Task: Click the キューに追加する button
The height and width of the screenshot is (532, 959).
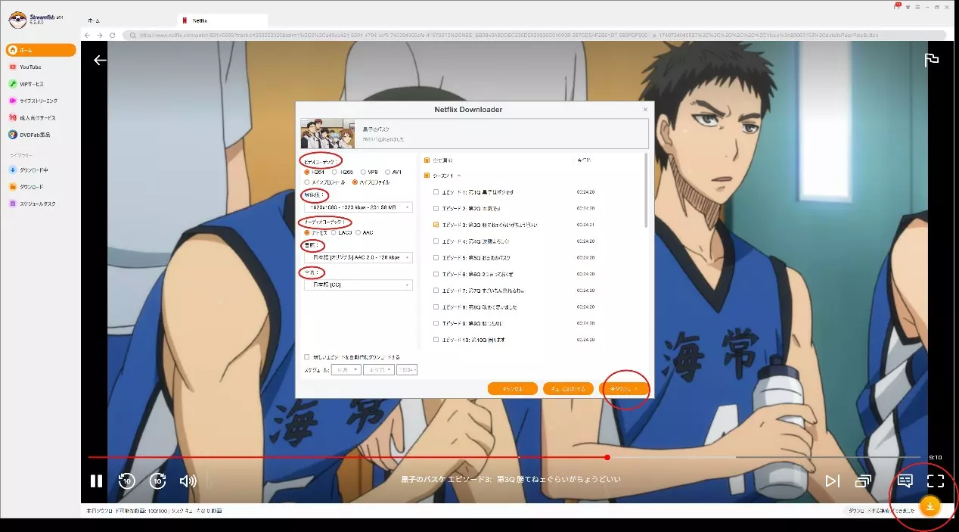Action: (x=568, y=389)
